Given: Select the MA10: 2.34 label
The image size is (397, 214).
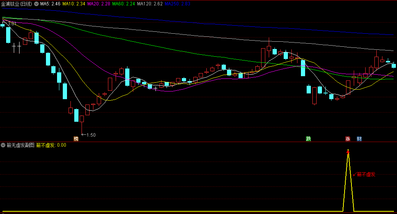Looking at the screenshot, I should pos(74,4).
